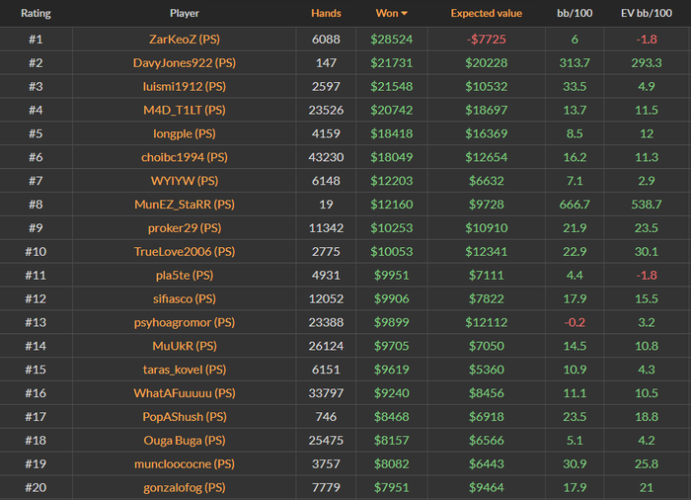
Task: Select WhatAFuuuuu (PS) player name
Action: tap(184, 393)
